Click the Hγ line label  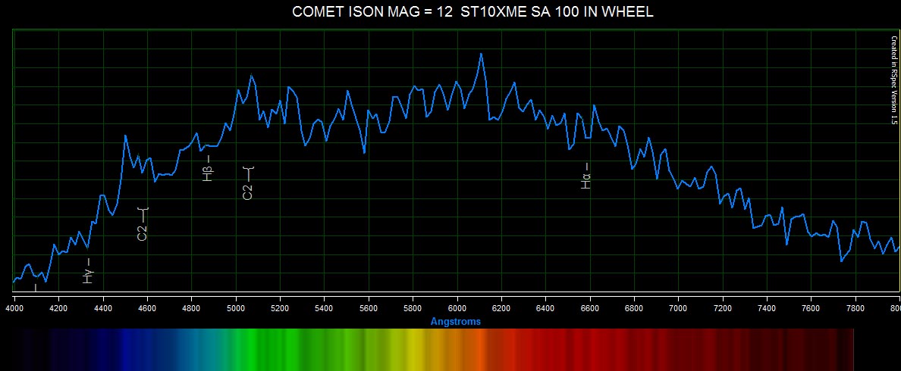88,271
